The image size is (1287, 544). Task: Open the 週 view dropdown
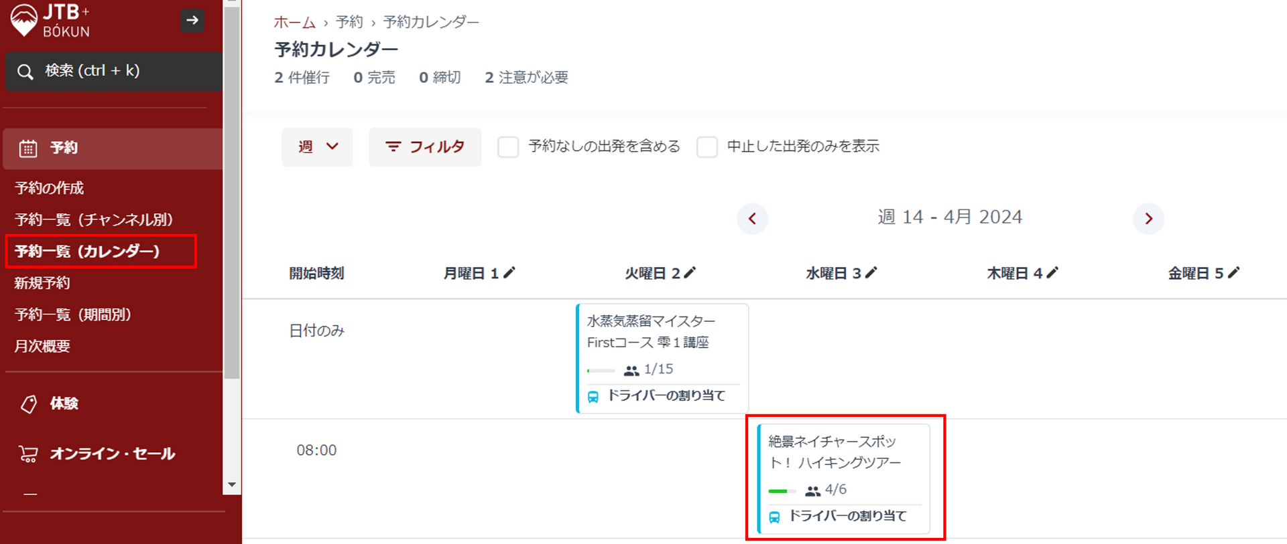tap(317, 147)
